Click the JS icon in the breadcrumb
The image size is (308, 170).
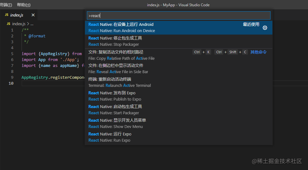8,24
